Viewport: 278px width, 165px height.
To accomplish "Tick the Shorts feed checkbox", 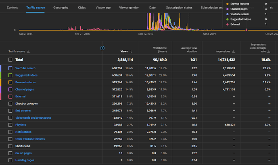I will (10, 146).
